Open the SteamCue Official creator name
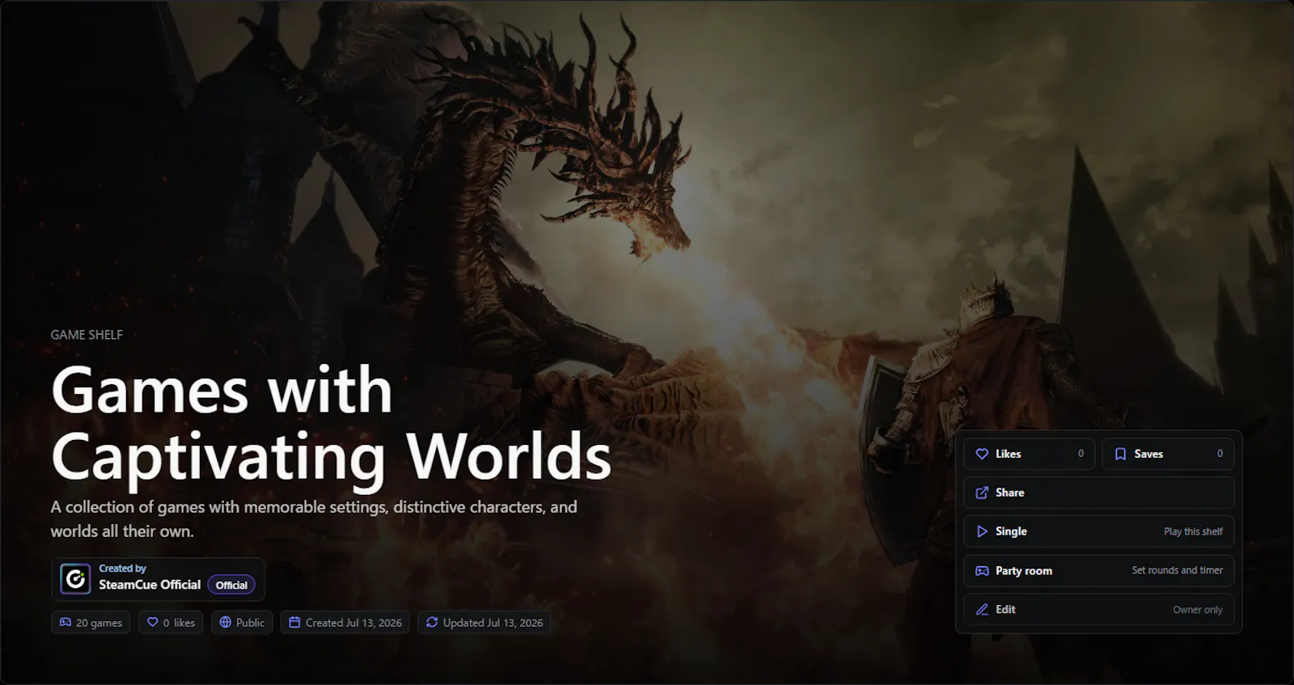1294x685 pixels. [x=150, y=585]
